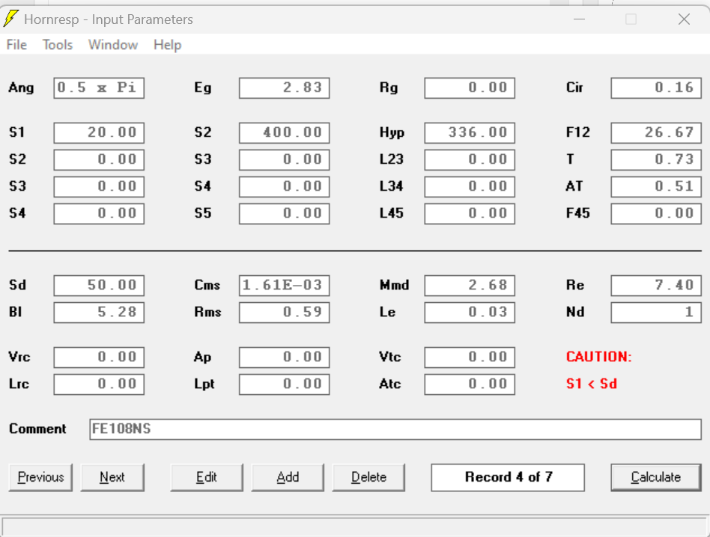Open the Tools menu
710x537 pixels.
[58, 45]
